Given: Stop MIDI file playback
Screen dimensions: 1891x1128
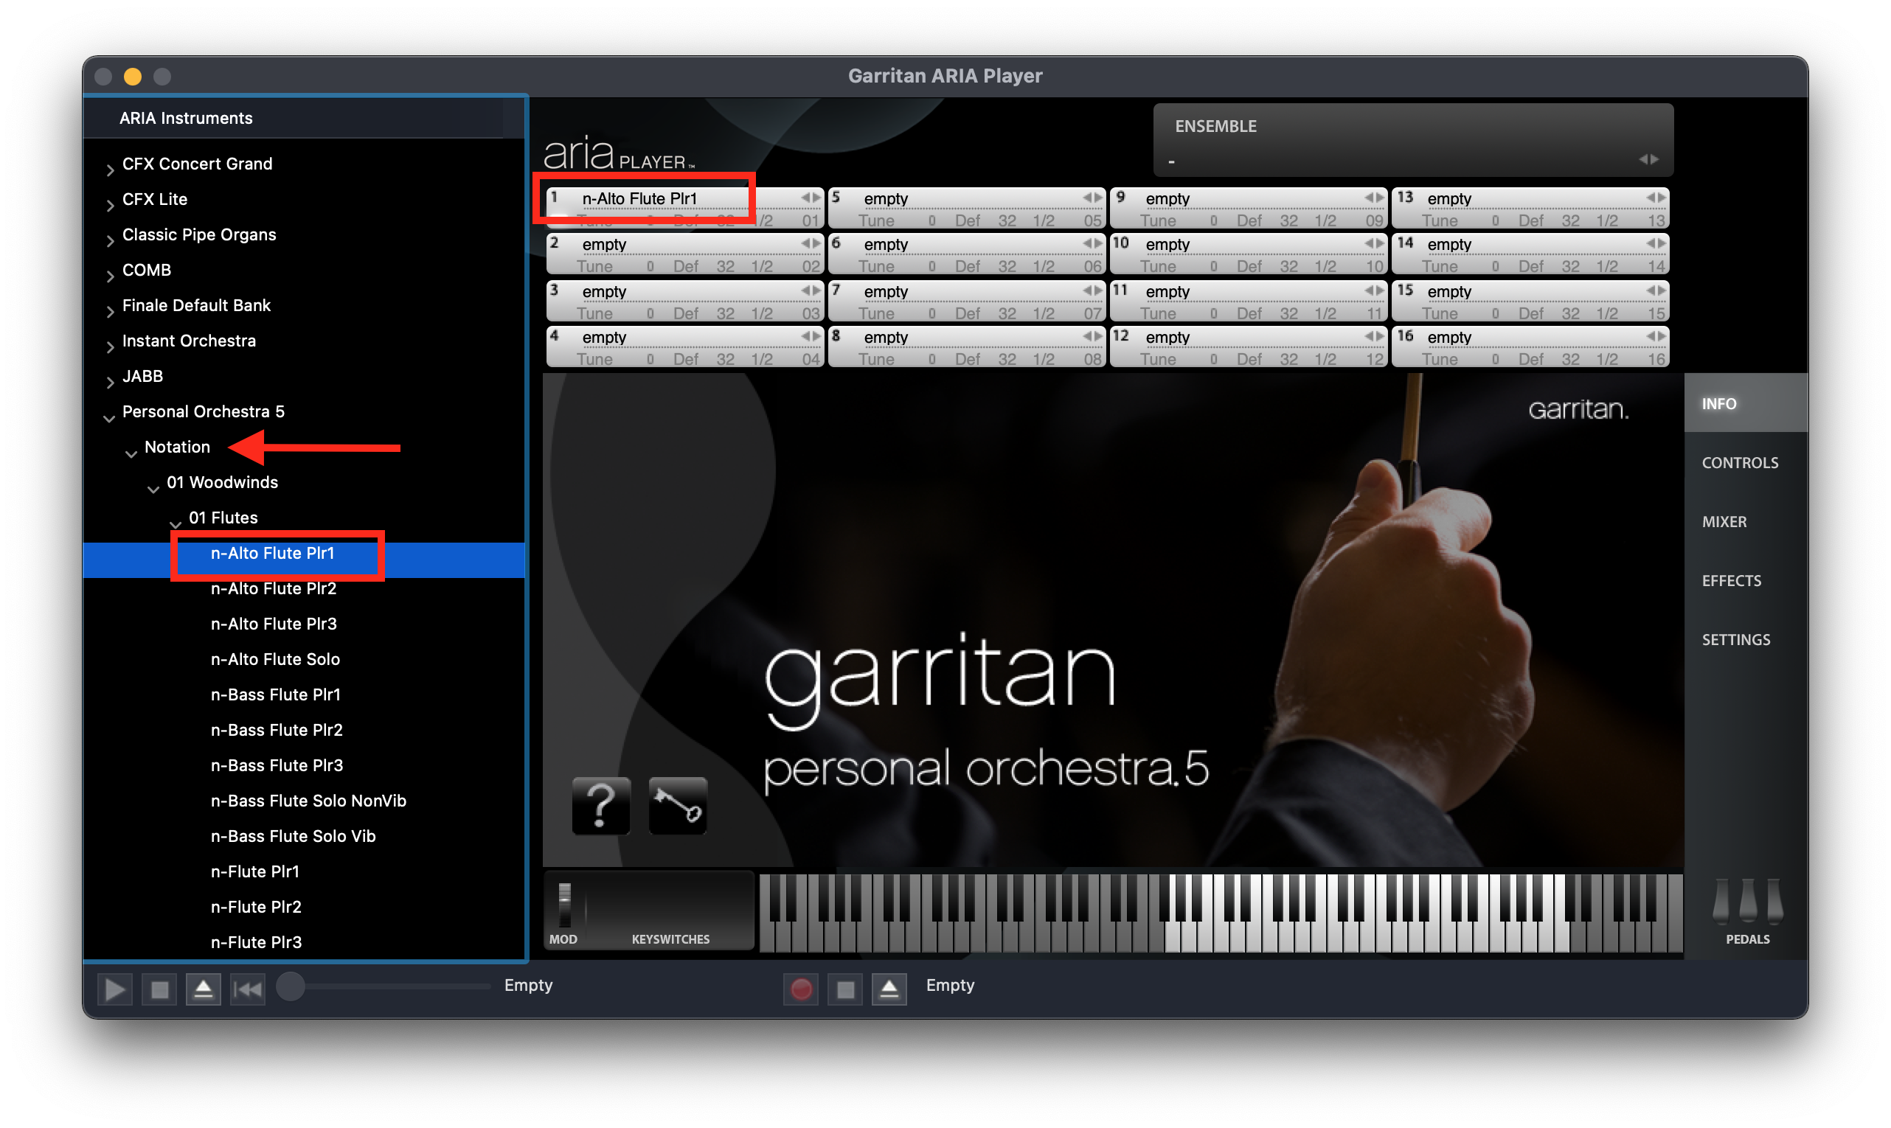Looking at the screenshot, I should click(x=159, y=989).
